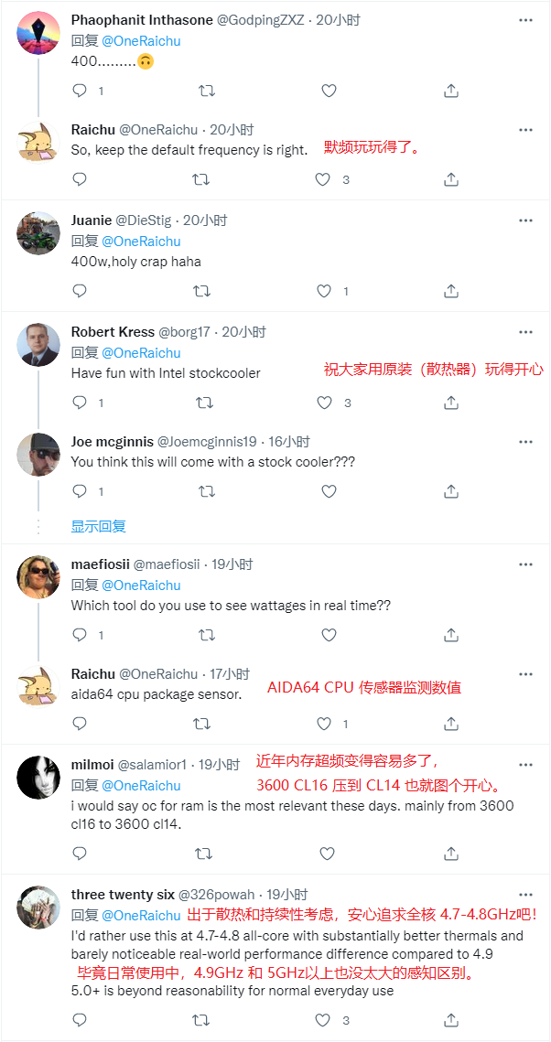
Task: Retweet Raichu's aida64 cpu package reply
Action: (x=202, y=723)
